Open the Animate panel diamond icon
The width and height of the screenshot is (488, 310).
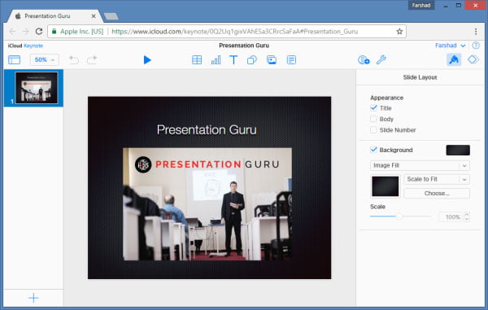473,59
